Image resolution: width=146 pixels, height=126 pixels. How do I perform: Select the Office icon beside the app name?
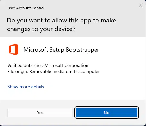pos(14,49)
